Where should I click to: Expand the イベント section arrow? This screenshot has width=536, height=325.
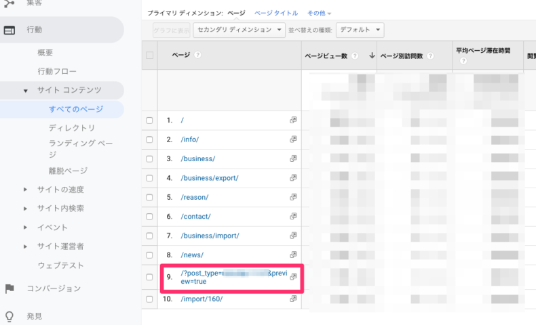click(25, 227)
